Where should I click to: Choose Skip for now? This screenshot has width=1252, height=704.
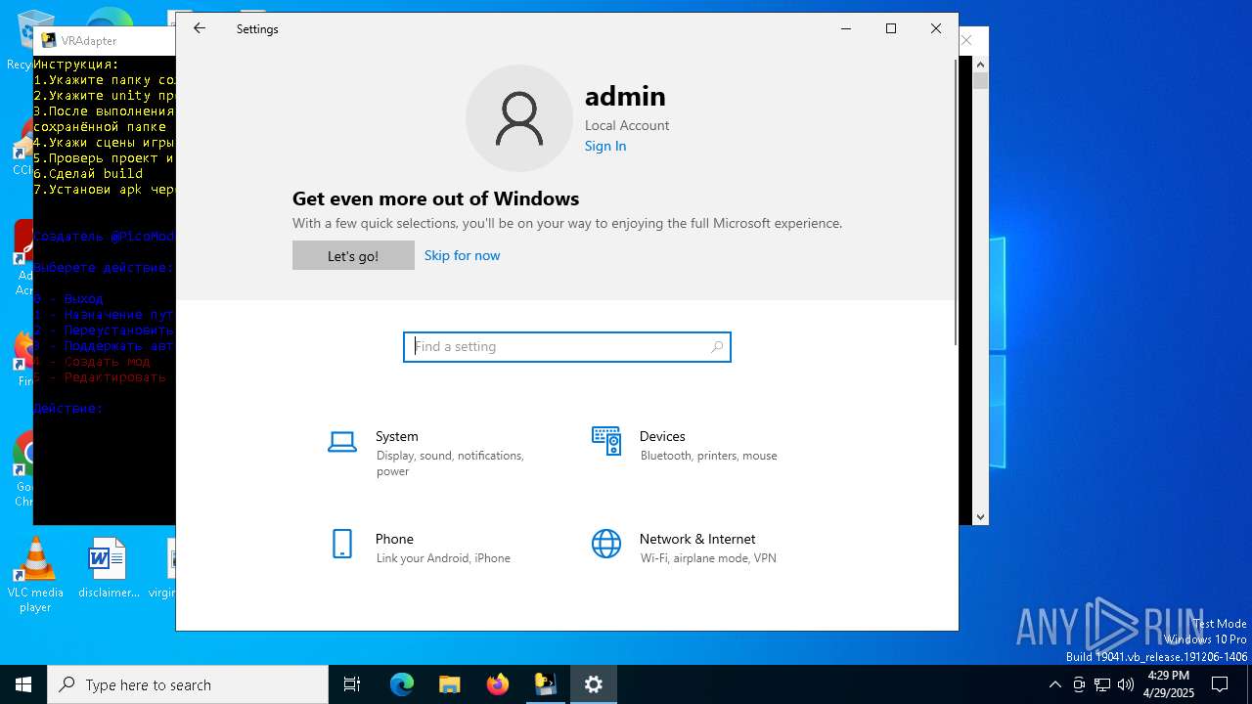pos(462,255)
